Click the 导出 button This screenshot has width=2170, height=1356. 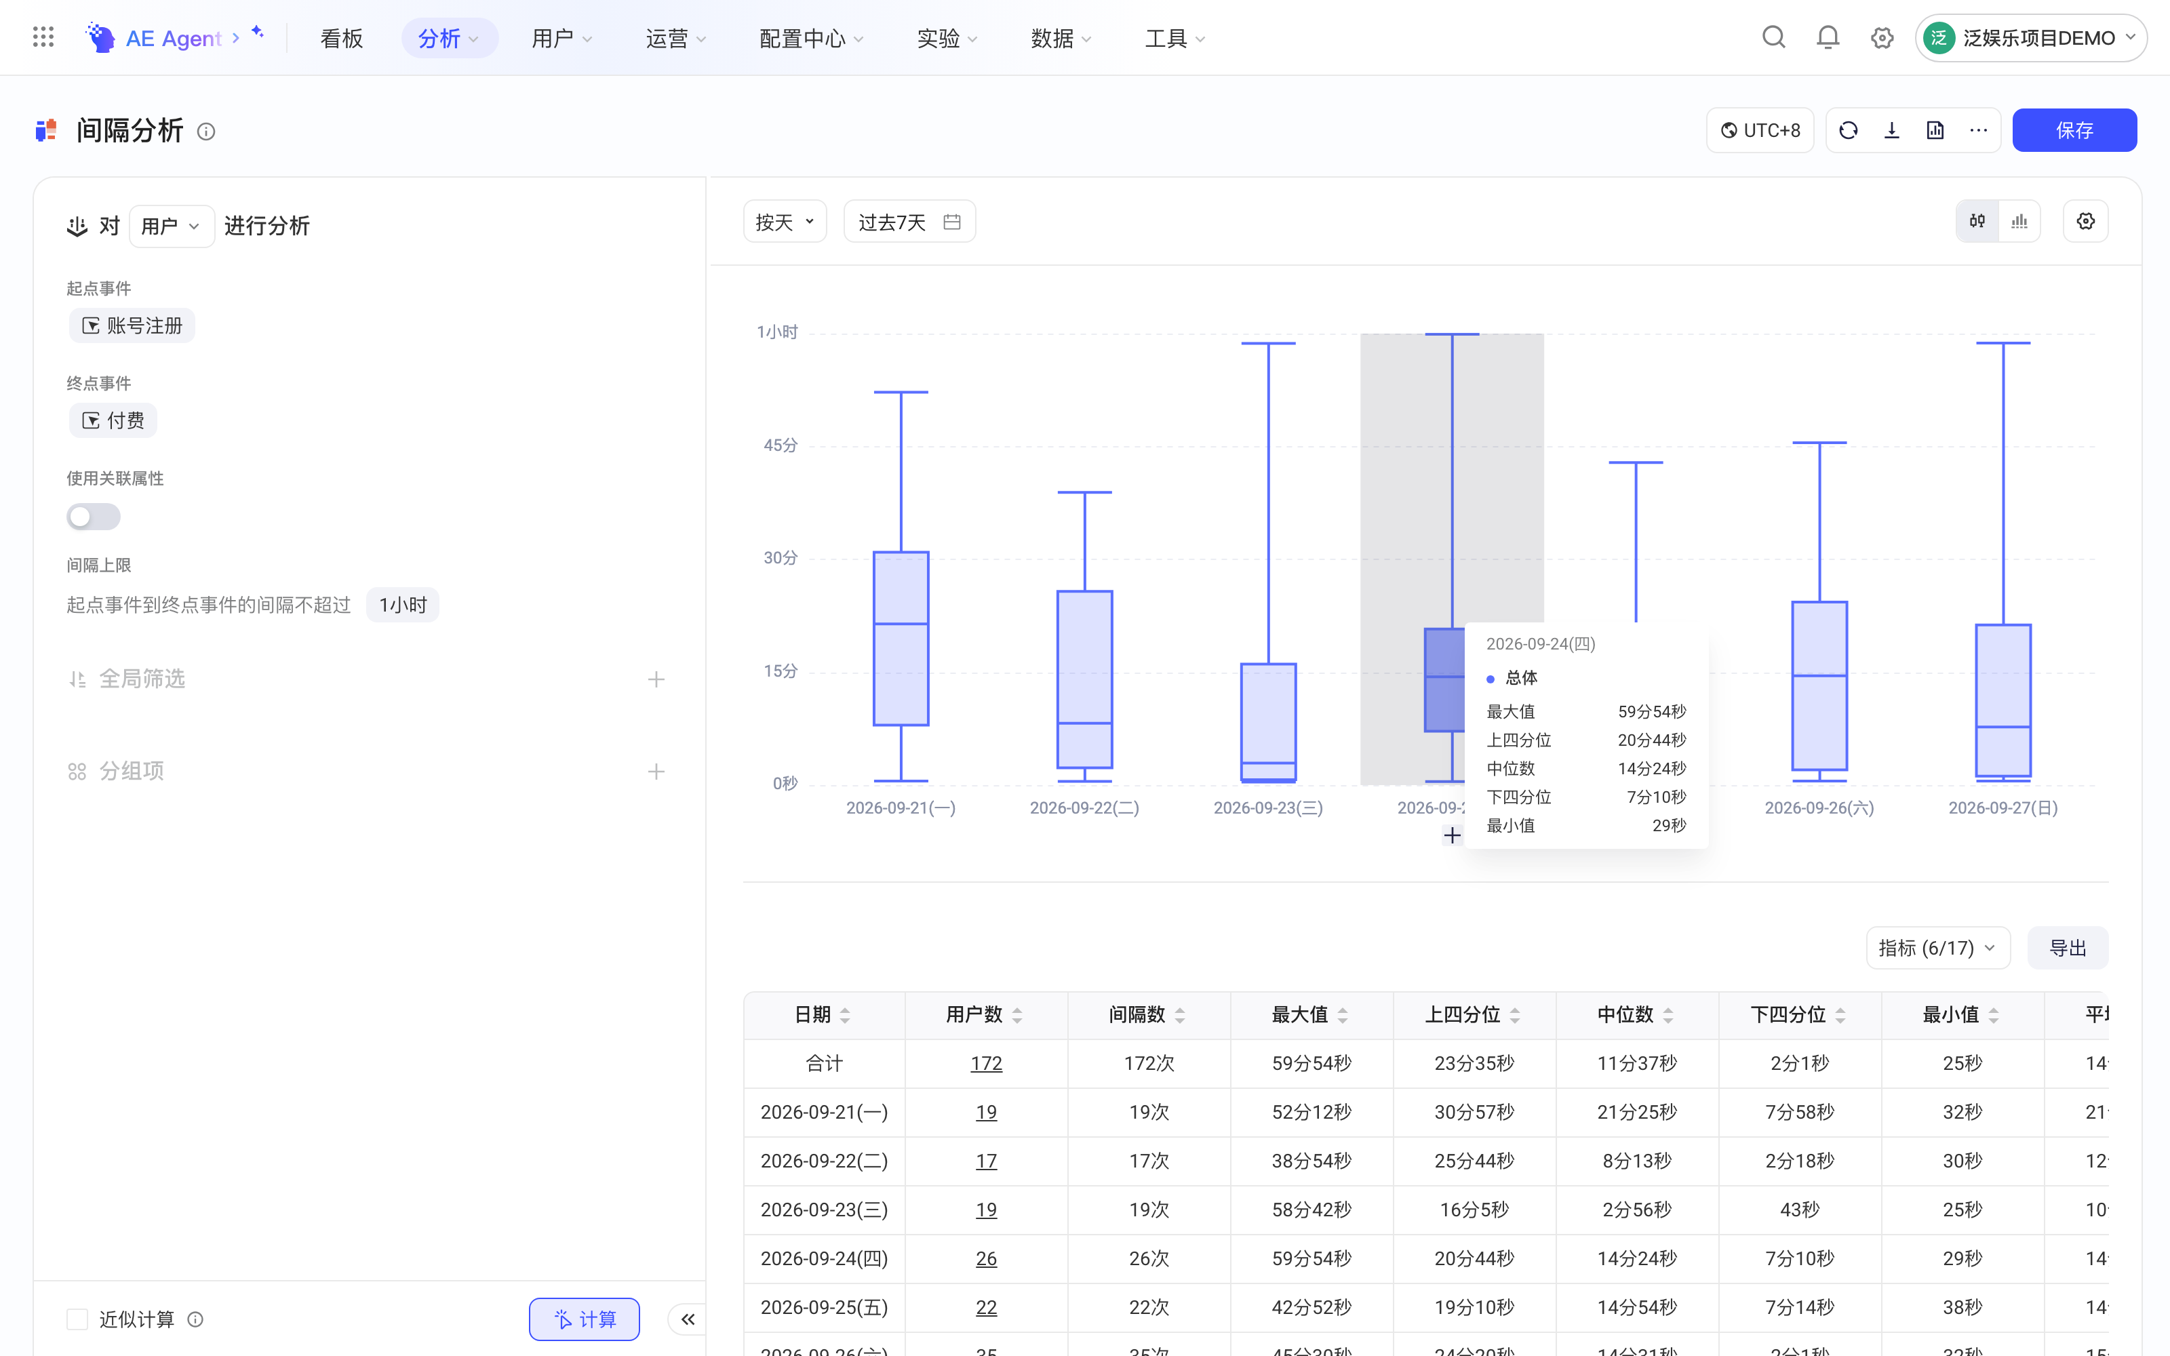[x=2068, y=948]
